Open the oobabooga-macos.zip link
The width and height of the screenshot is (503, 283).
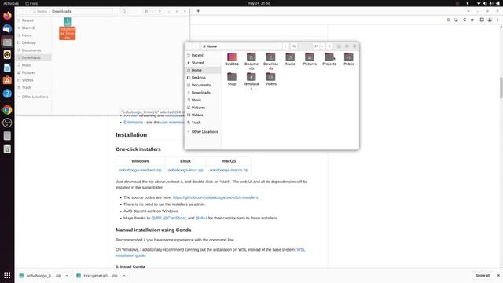tap(229, 170)
